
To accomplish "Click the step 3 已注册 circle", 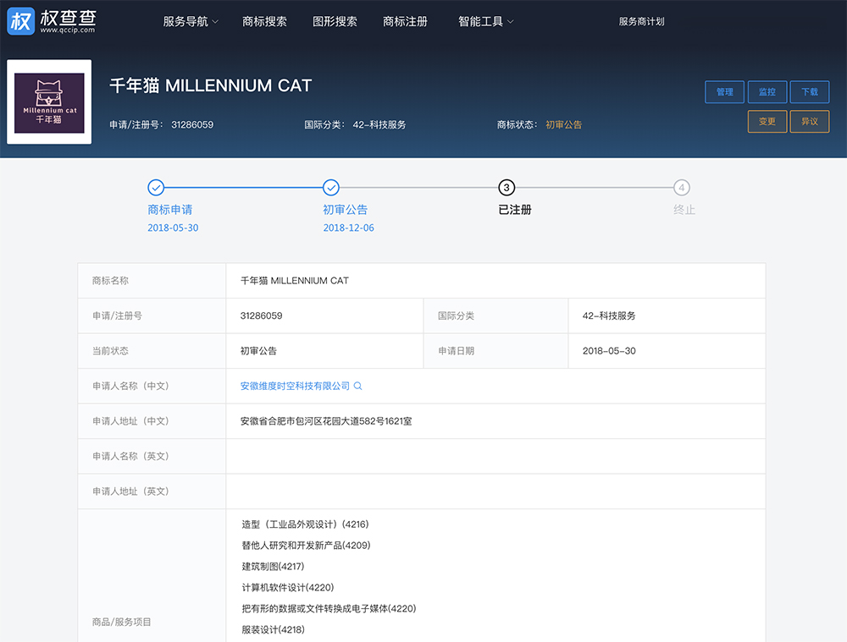I will point(507,188).
